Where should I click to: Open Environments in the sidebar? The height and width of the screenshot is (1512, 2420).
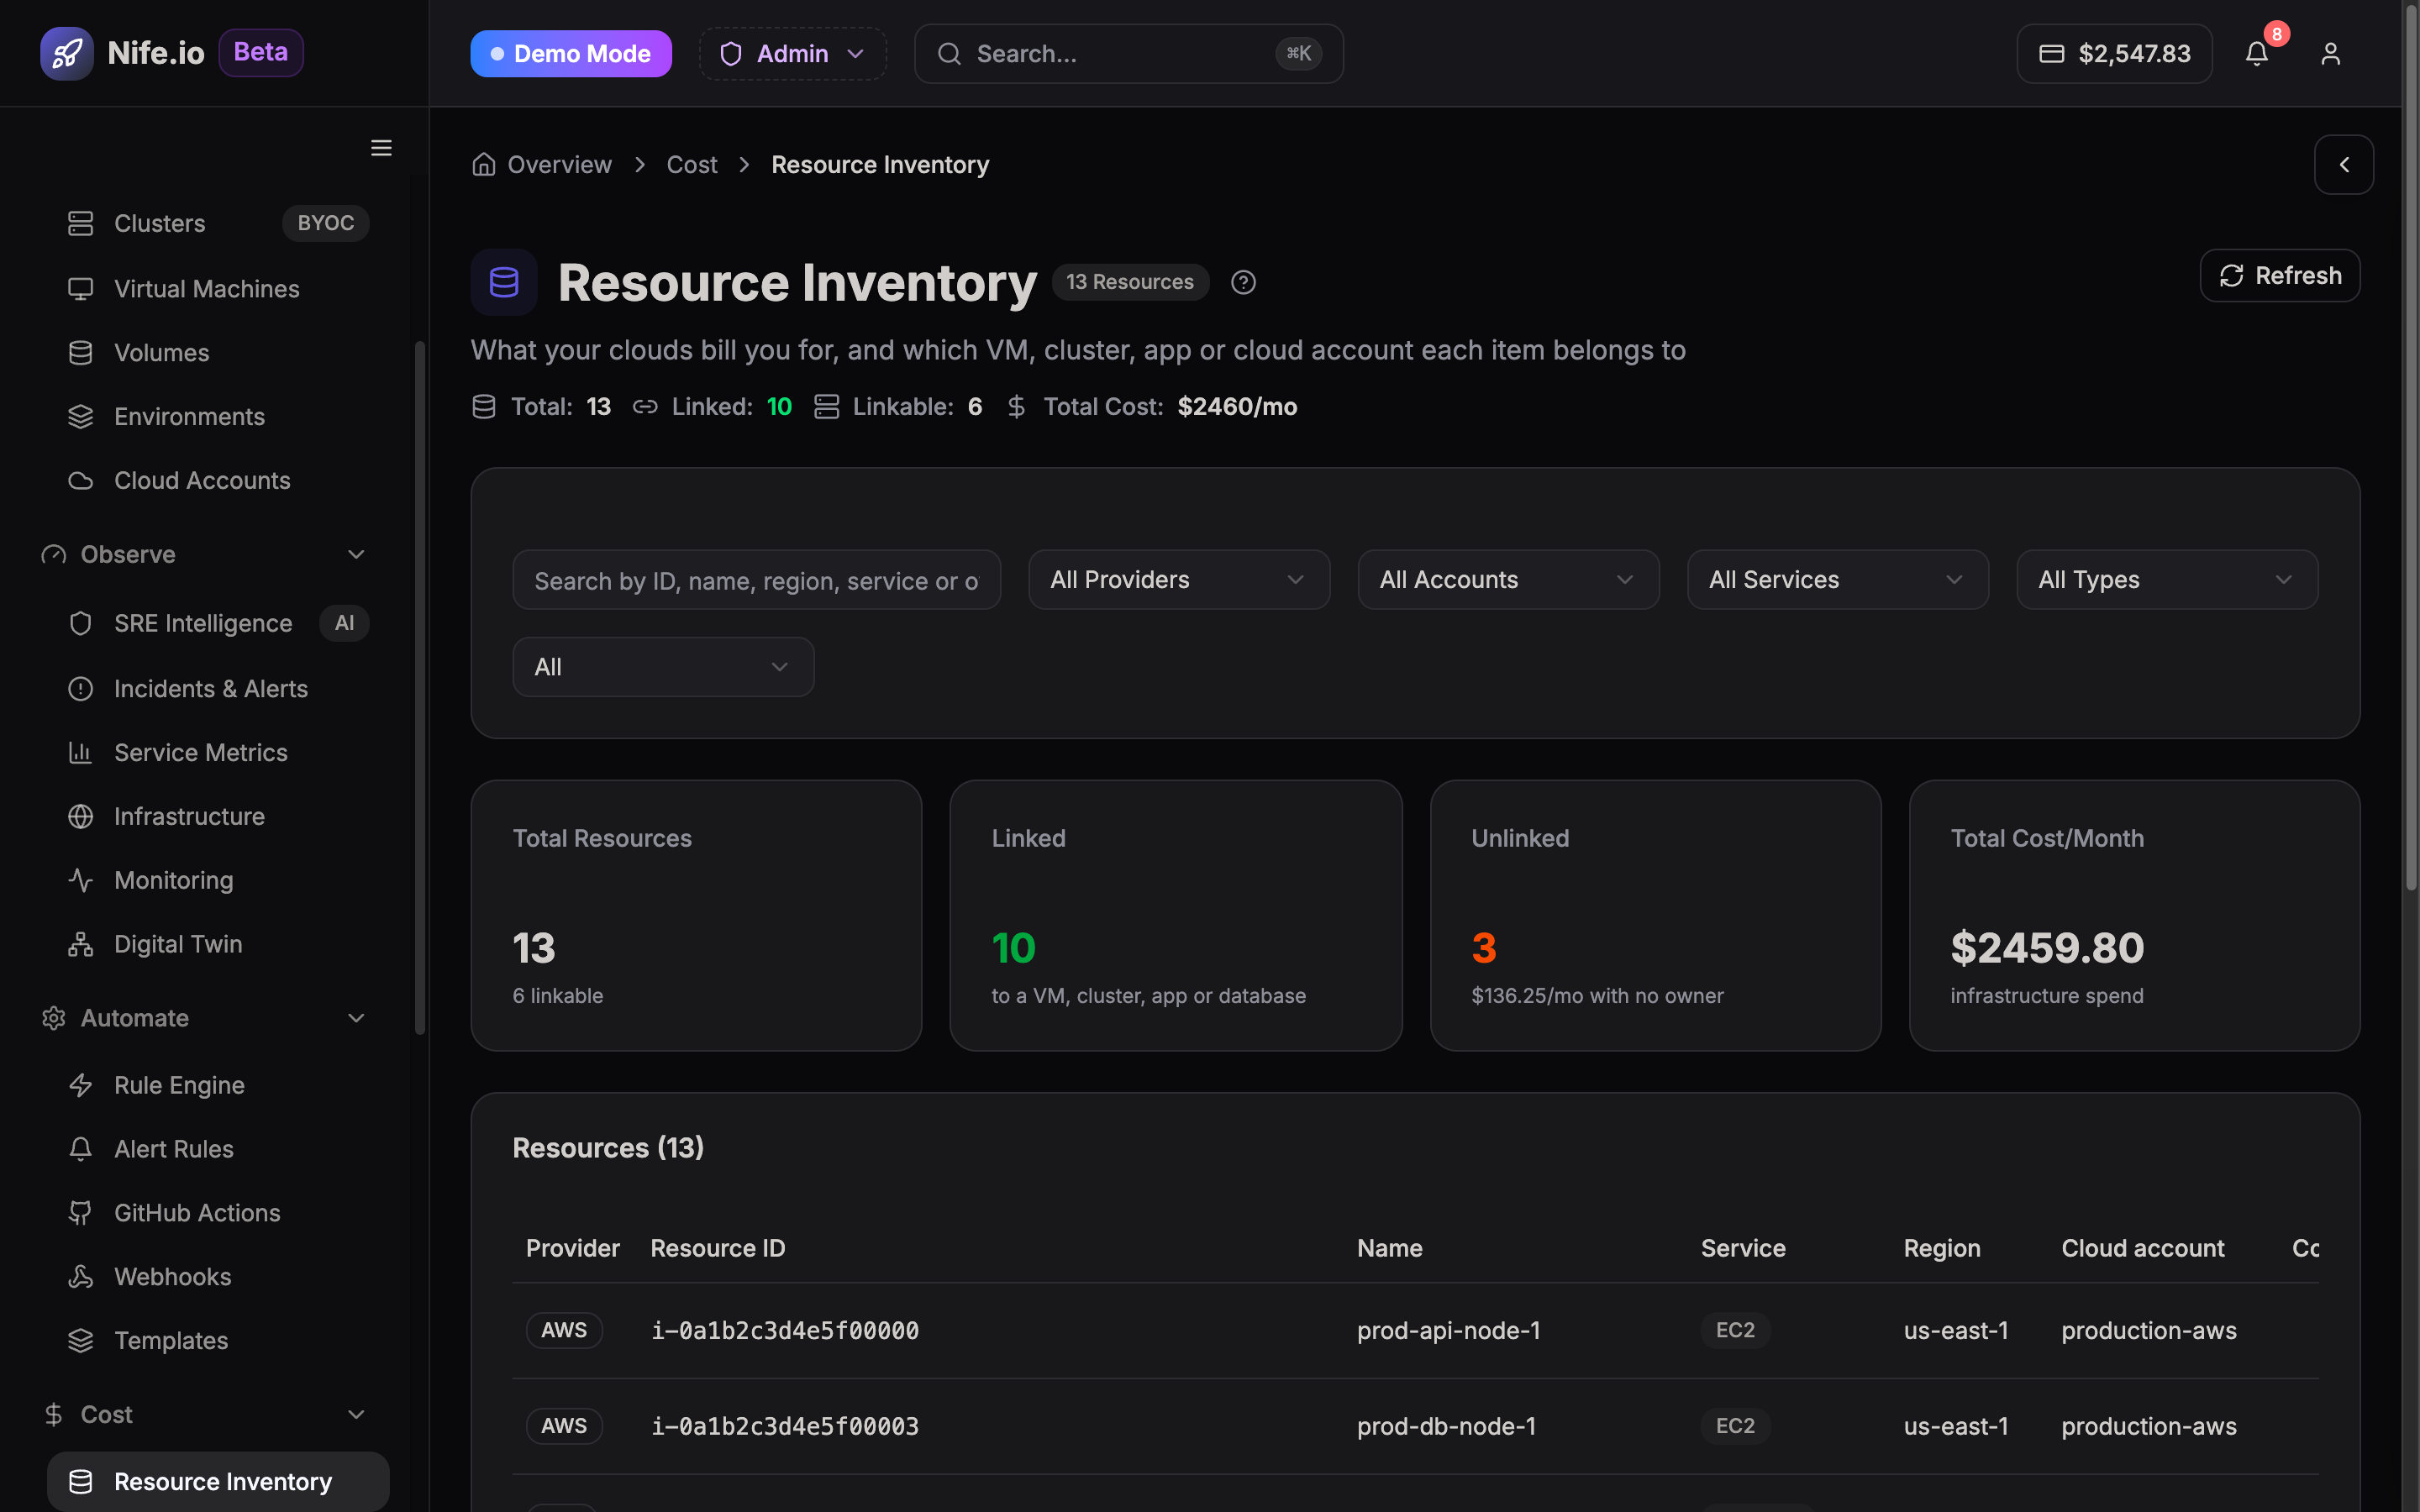pyautogui.click(x=218, y=417)
